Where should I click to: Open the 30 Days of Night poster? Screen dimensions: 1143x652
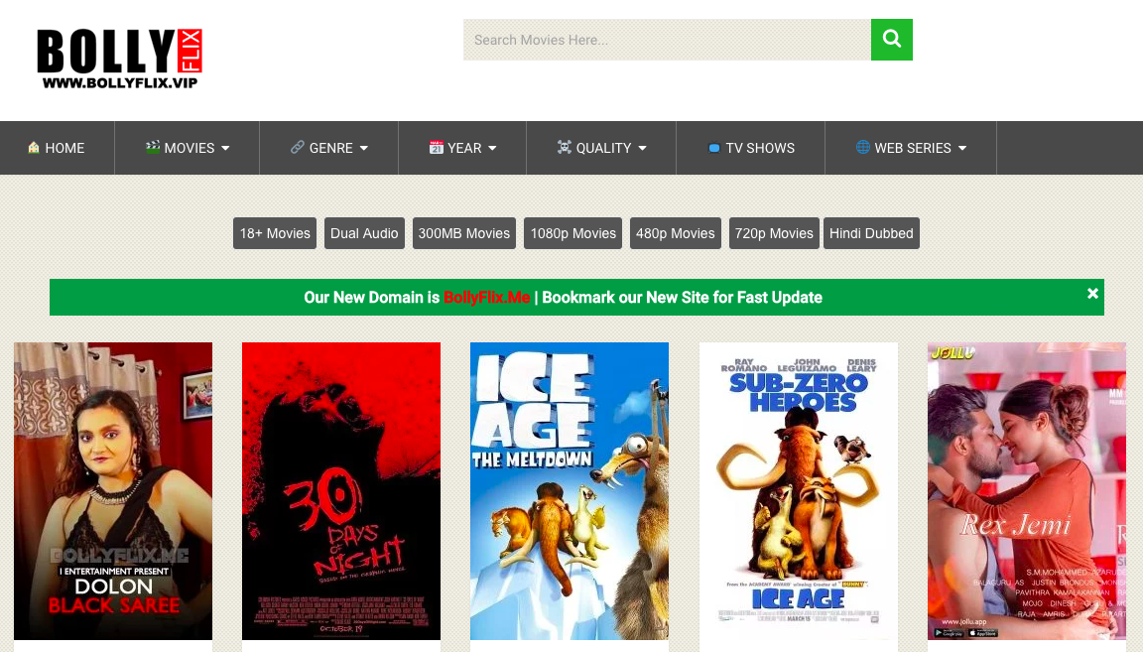(x=340, y=491)
